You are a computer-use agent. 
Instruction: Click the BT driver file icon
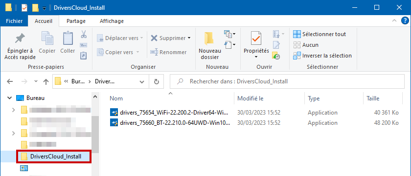(114, 122)
